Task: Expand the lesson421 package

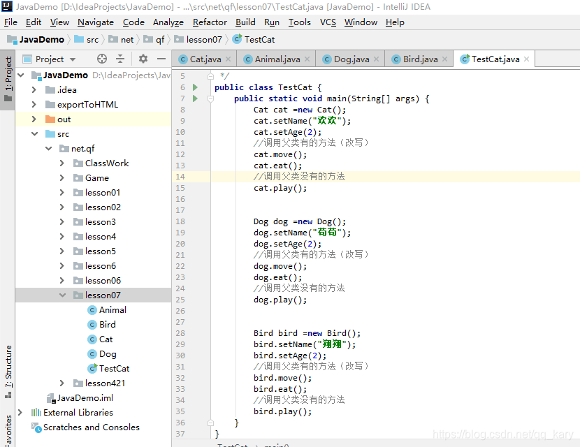Action: (62, 383)
